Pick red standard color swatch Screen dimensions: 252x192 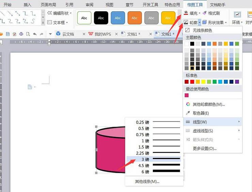pyautogui.click(x=192, y=82)
